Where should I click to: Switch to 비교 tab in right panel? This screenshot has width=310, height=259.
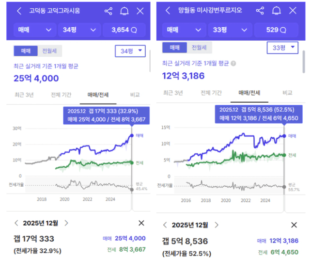pyautogui.click(x=287, y=92)
